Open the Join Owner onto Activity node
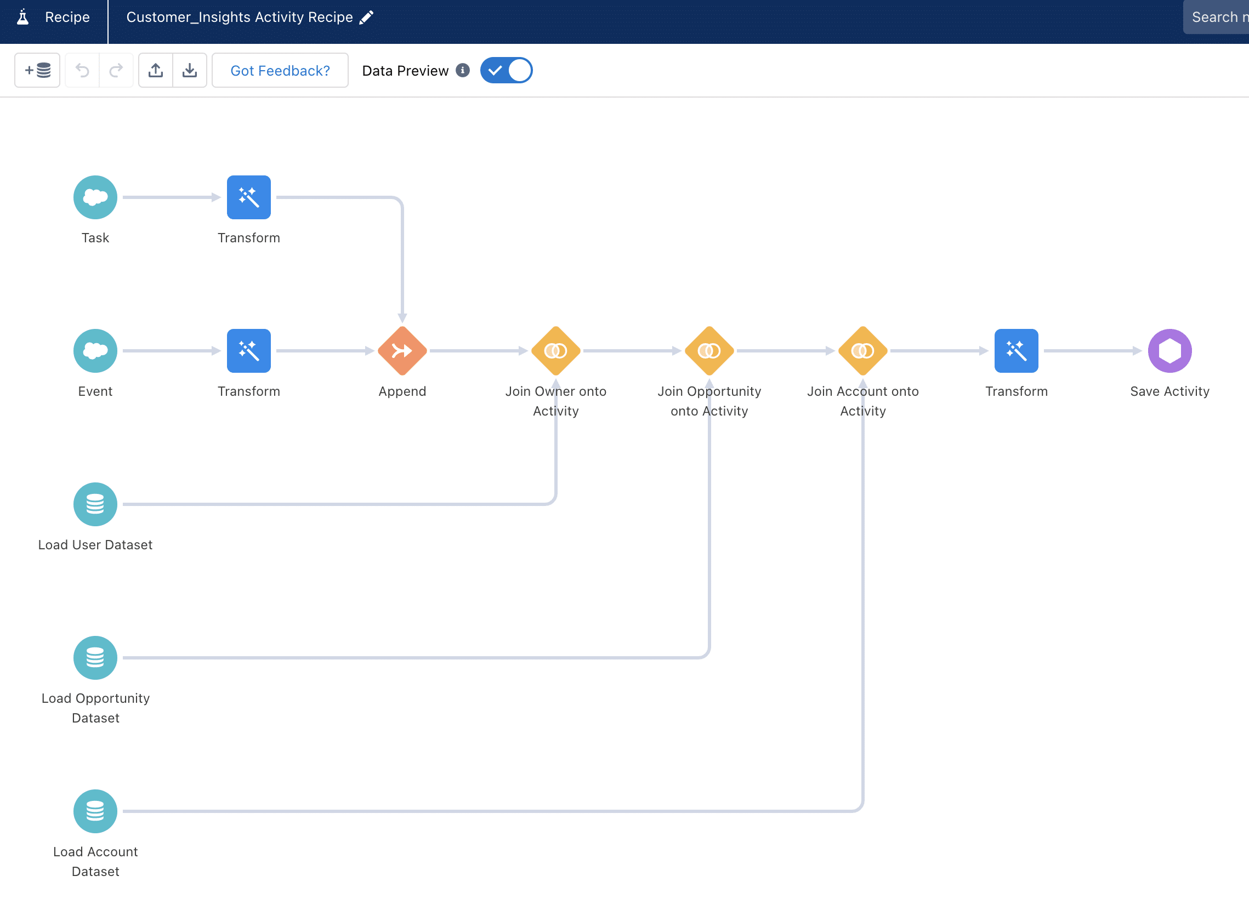 pyautogui.click(x=556, y=351)
